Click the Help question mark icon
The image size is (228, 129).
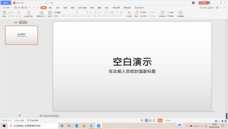click(x=217, y=8)
